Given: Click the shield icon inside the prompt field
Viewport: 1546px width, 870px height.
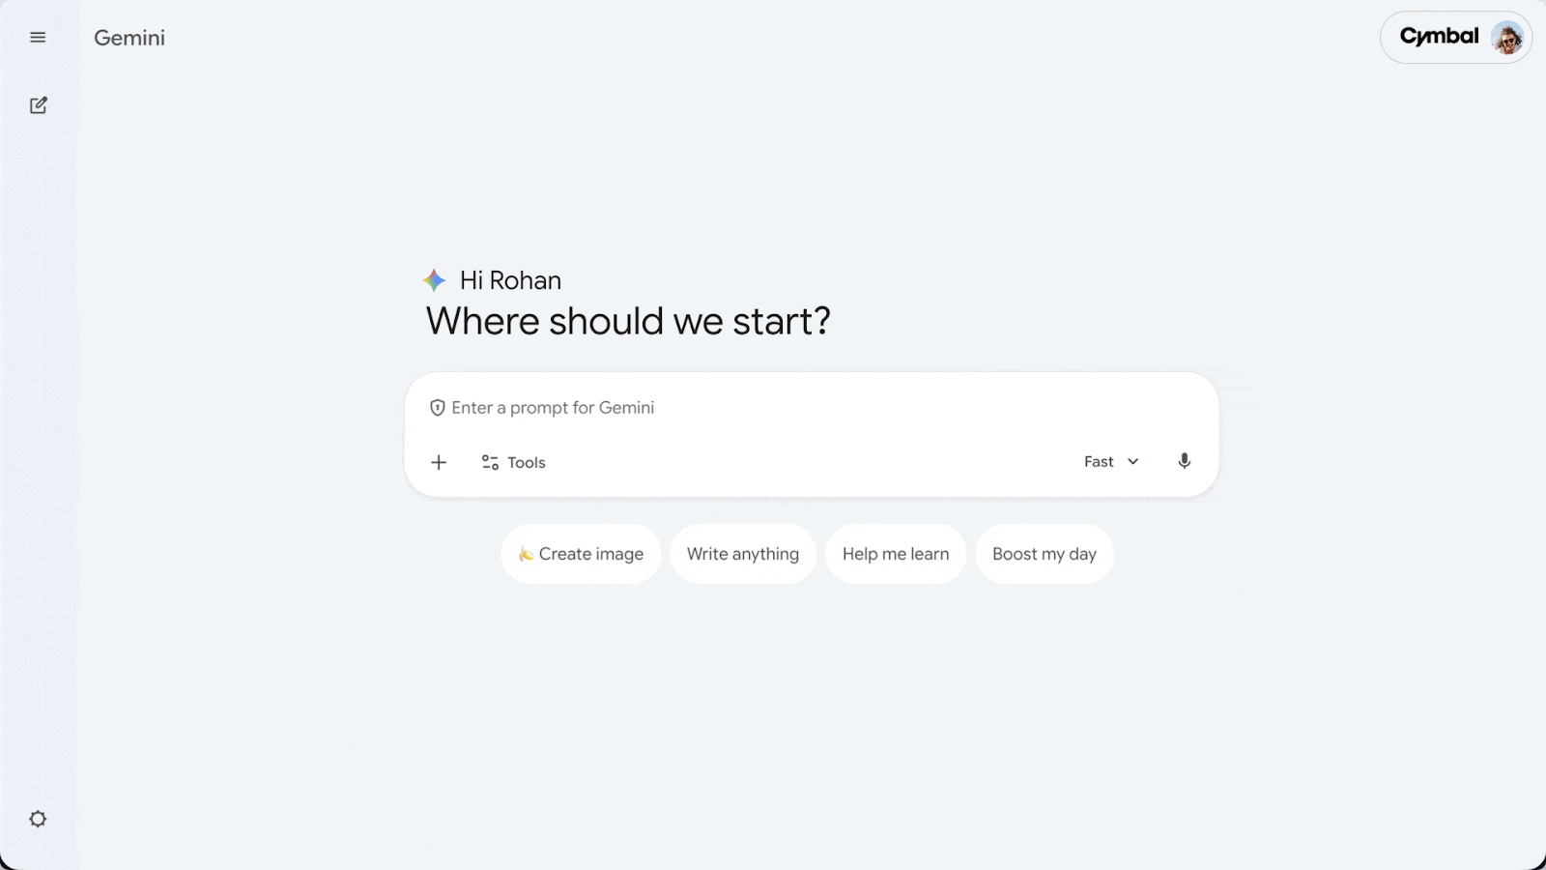Looking at the screenshot, I should tap(438, 407).
